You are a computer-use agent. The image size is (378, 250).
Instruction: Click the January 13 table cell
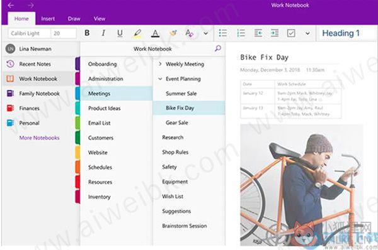(258, 111)
